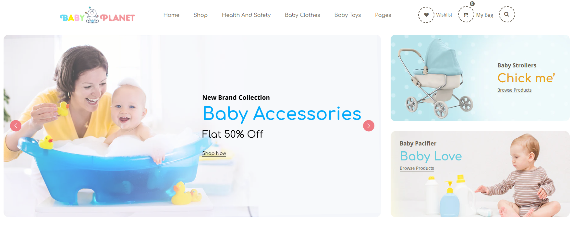Image resolution: width=584 pixels, height=233 pixels.
Task: Open the Wishlist heart icon
Action: point(426,15)
